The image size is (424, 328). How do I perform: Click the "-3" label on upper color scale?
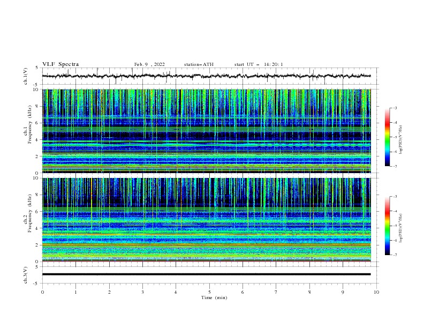(395, 108)
